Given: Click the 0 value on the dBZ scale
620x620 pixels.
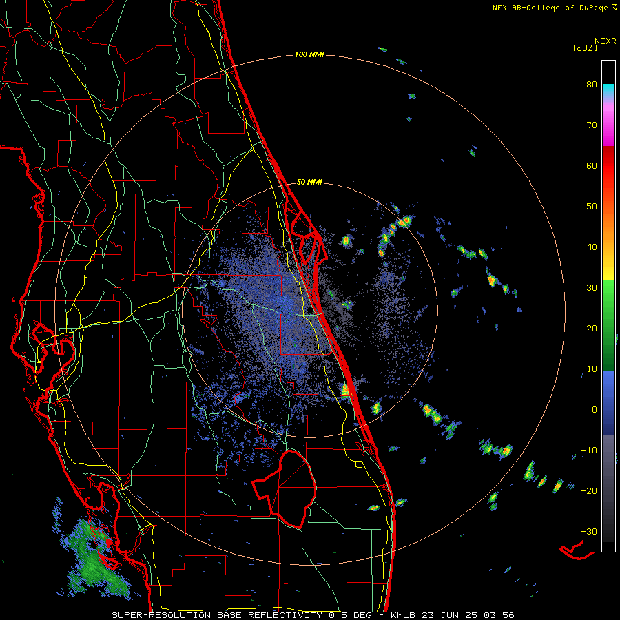Looking at the screenshot, I should [595, 411].
